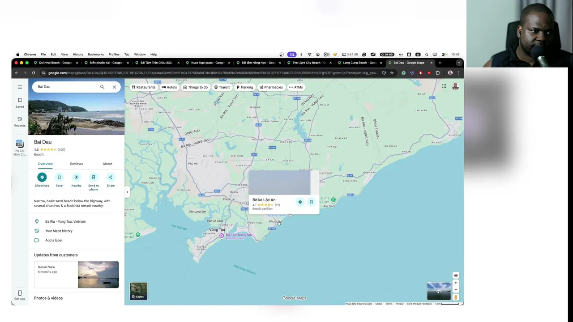573x322 pixels.
Task: Open the Google apps grid
Action: [444, 86]
